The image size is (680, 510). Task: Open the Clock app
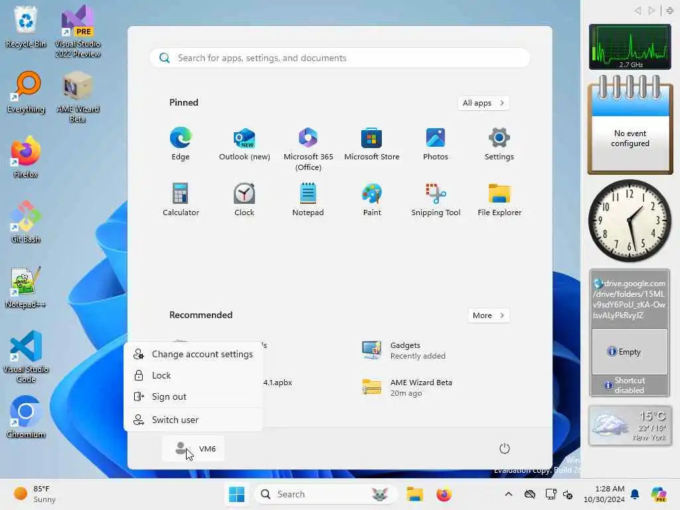point(244,199)
